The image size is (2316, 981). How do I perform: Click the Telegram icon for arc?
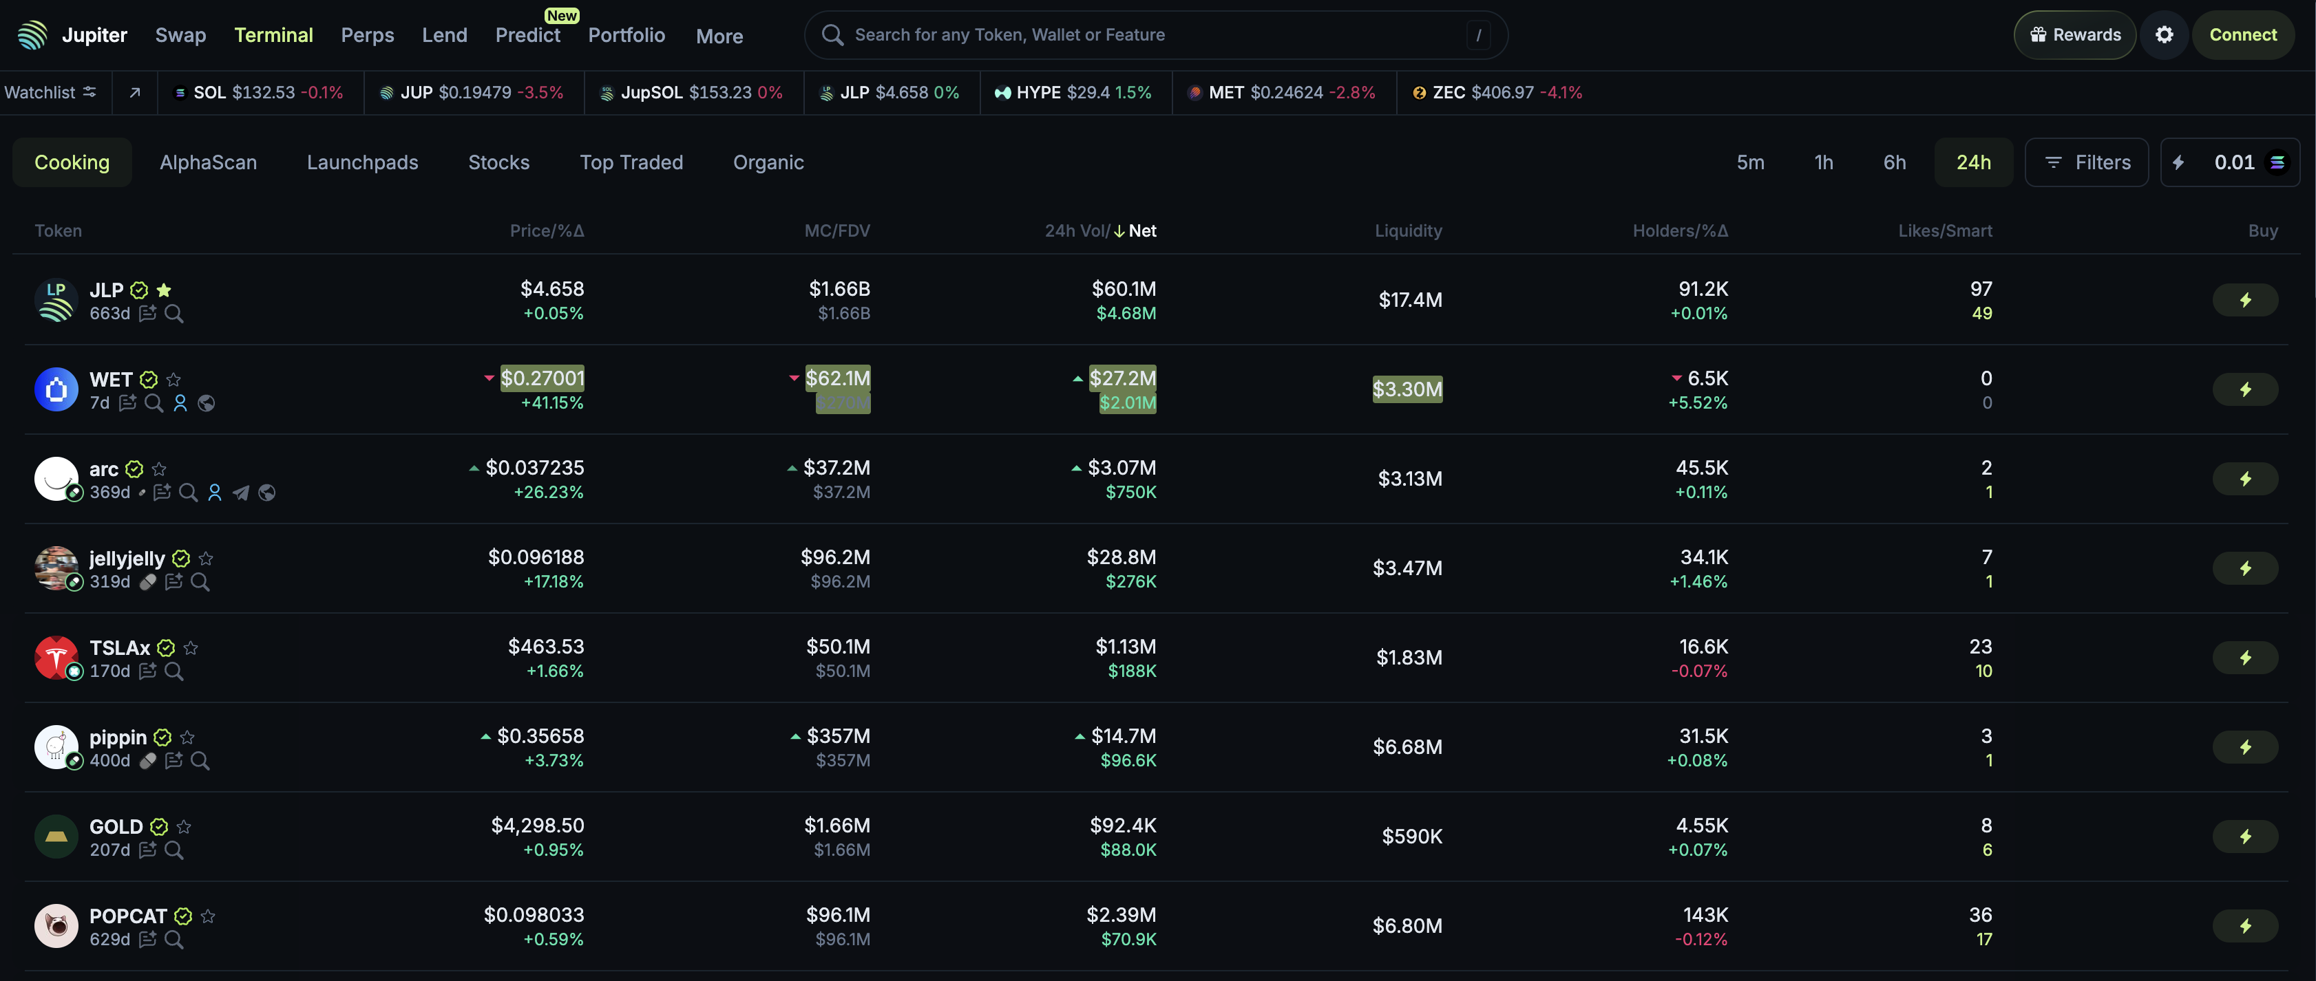[x=240, y=493]
